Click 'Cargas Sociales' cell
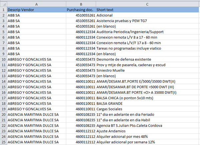 tap(147, 109)
